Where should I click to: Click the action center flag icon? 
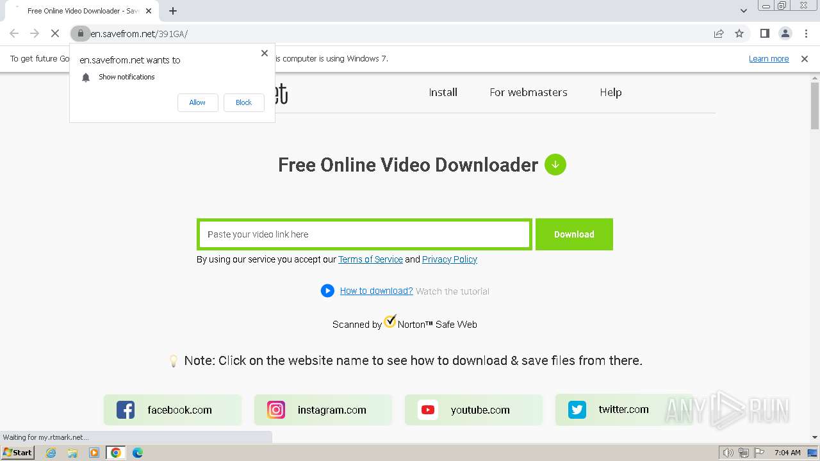click(x=758, y=453)
